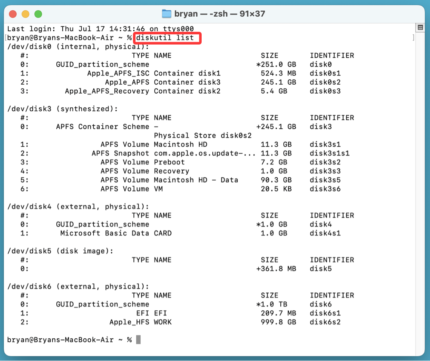Viewport: 430px width, 361px height.
Task: Select the highlighted diskutil list command
Action: (167, 38)
